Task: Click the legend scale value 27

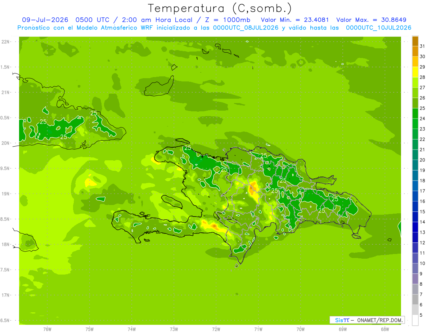Action: tap(422, 88)
